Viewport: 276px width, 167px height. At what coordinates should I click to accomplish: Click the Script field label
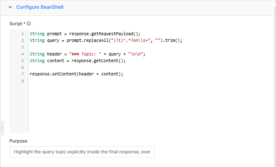click(x=17, y=24)
